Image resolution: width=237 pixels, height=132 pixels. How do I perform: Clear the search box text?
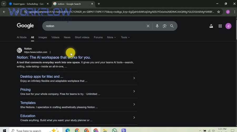coord(148,26)
